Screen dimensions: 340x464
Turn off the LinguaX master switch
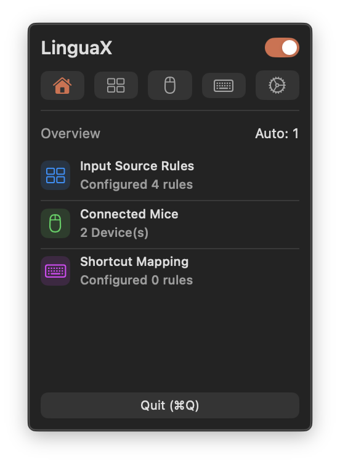pos(282,48)
